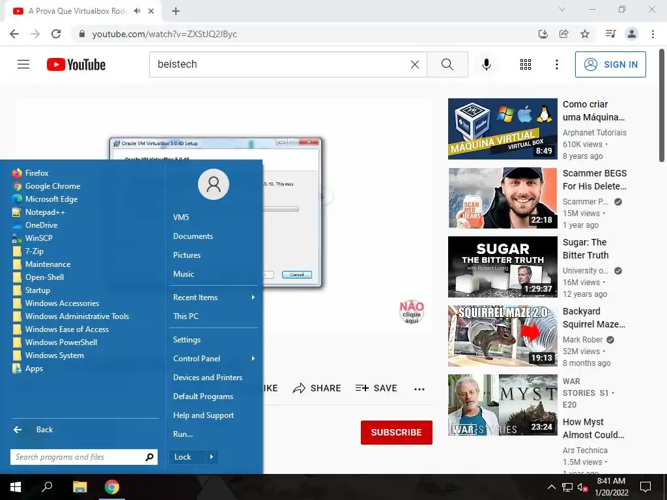667x500 pixels.
Task: Open Music from start menu
Action: [183, 274]
